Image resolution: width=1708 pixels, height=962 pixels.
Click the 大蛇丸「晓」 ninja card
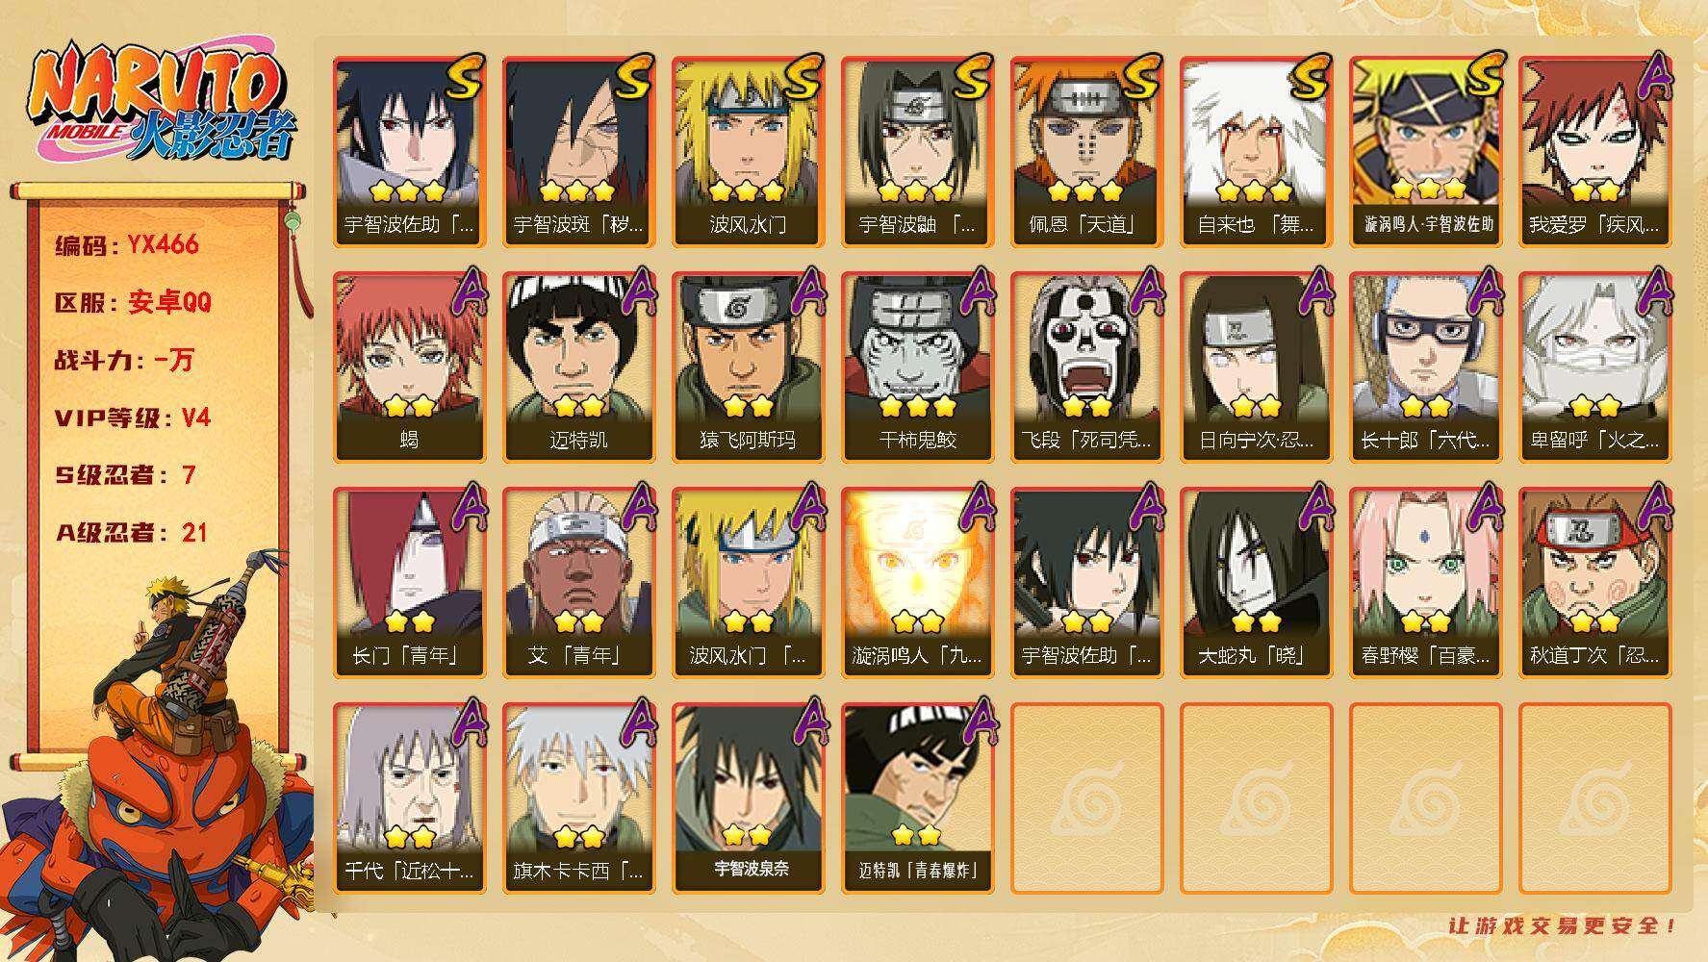pyautogui.click(x=1256, y=583)
